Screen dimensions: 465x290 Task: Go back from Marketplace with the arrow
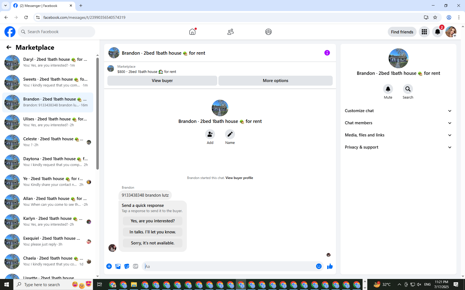[x=9, y=48]
